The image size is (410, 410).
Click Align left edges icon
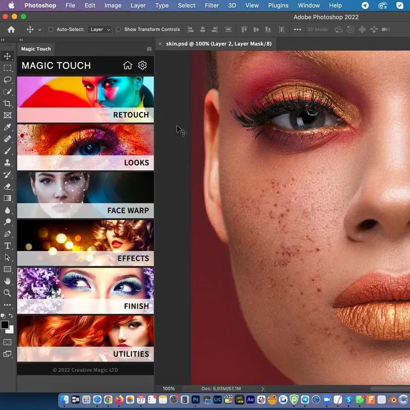(x=191, y=30)
